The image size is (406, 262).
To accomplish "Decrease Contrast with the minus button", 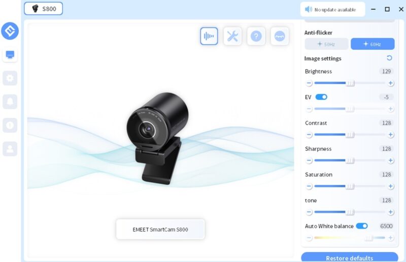I will click(x=309, y=135).
